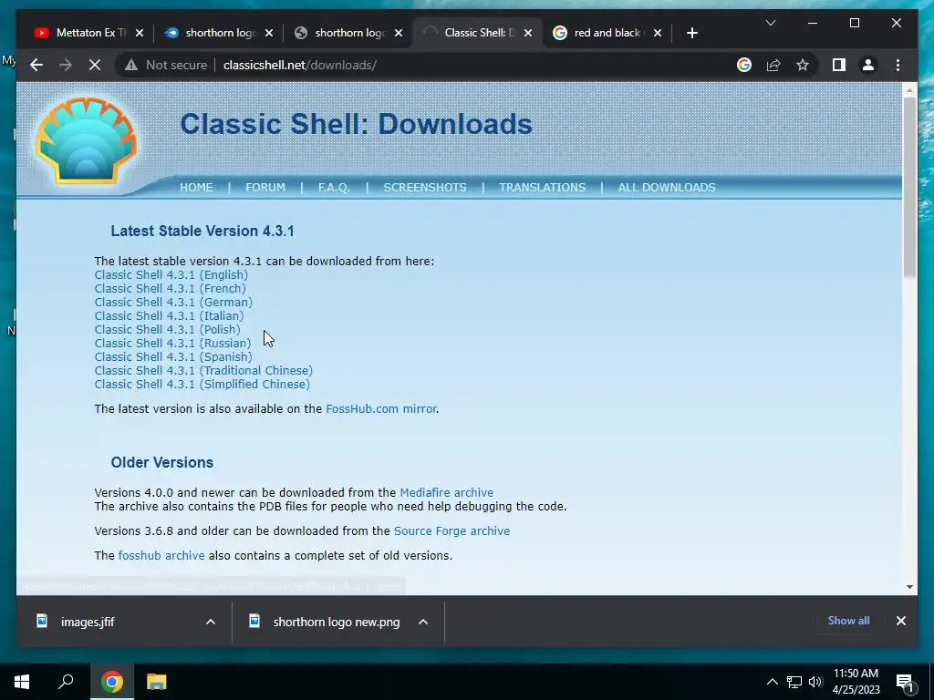
Task: Click the Classic Shell seashell logo
Action: coord(87,139)
